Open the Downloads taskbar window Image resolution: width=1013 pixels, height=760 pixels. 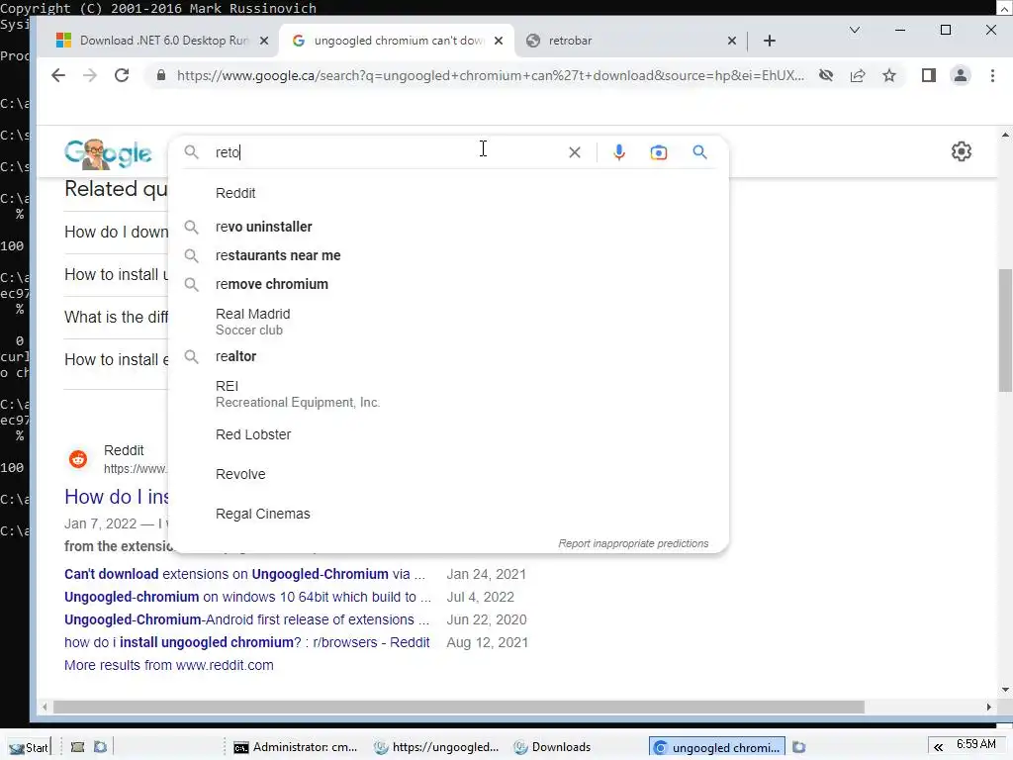553,747
